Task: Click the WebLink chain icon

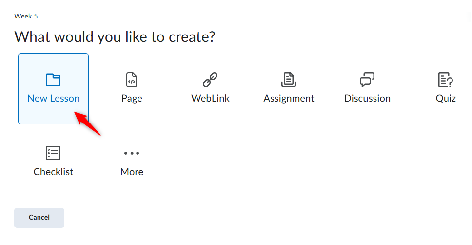Action: (210, 80)
